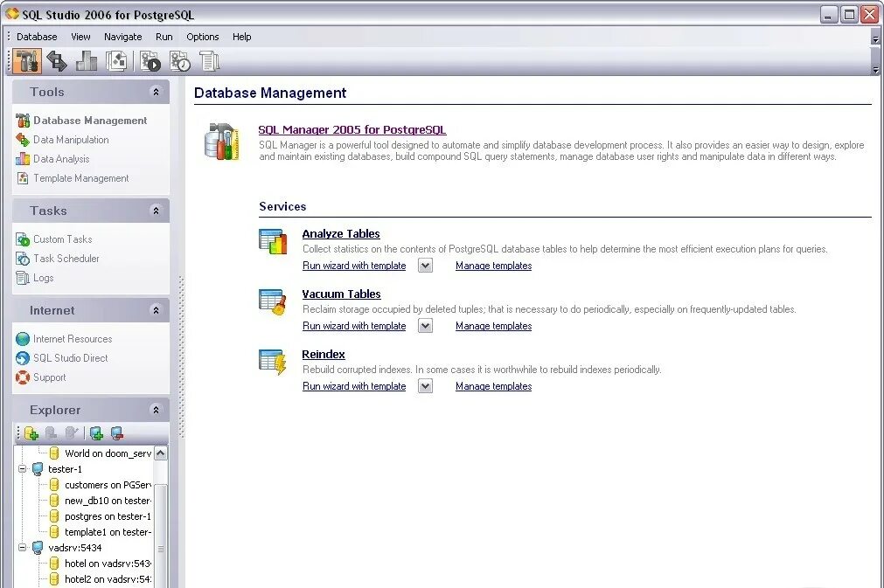Open Vacuum Tables template dropdown
The image size is (884, 588).
point(426,326)
